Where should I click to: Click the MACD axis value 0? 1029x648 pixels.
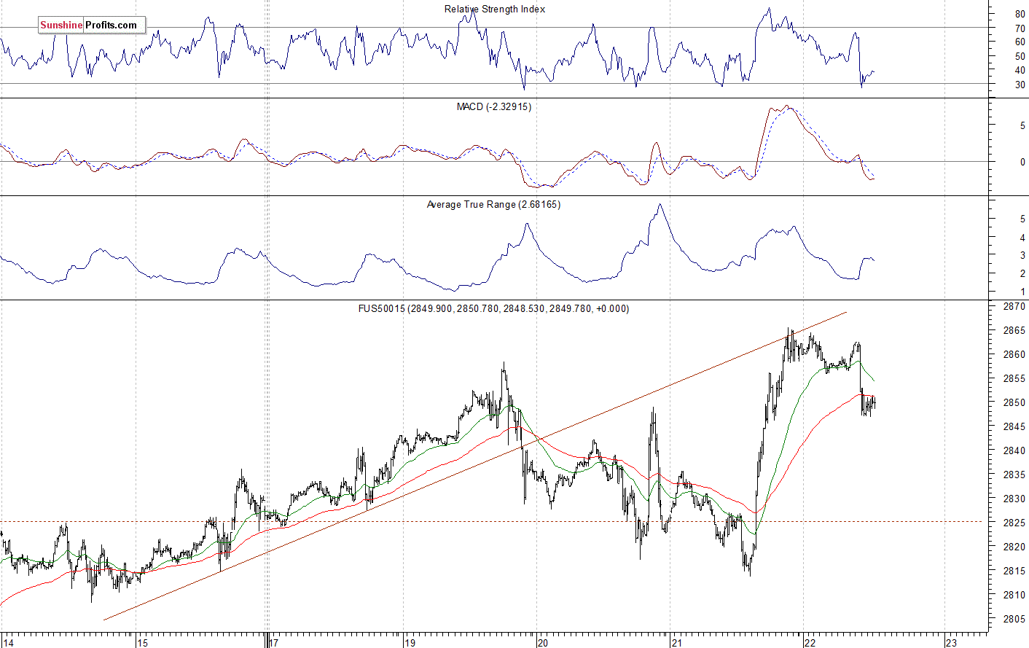tap(1022, 162)
